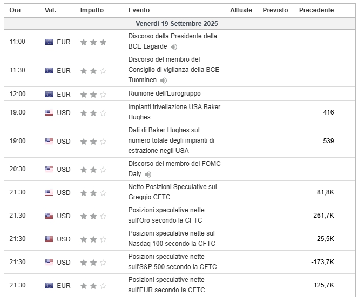The image size is (358, 302).
Task: Click the Precedente column header
Action: 316,10
